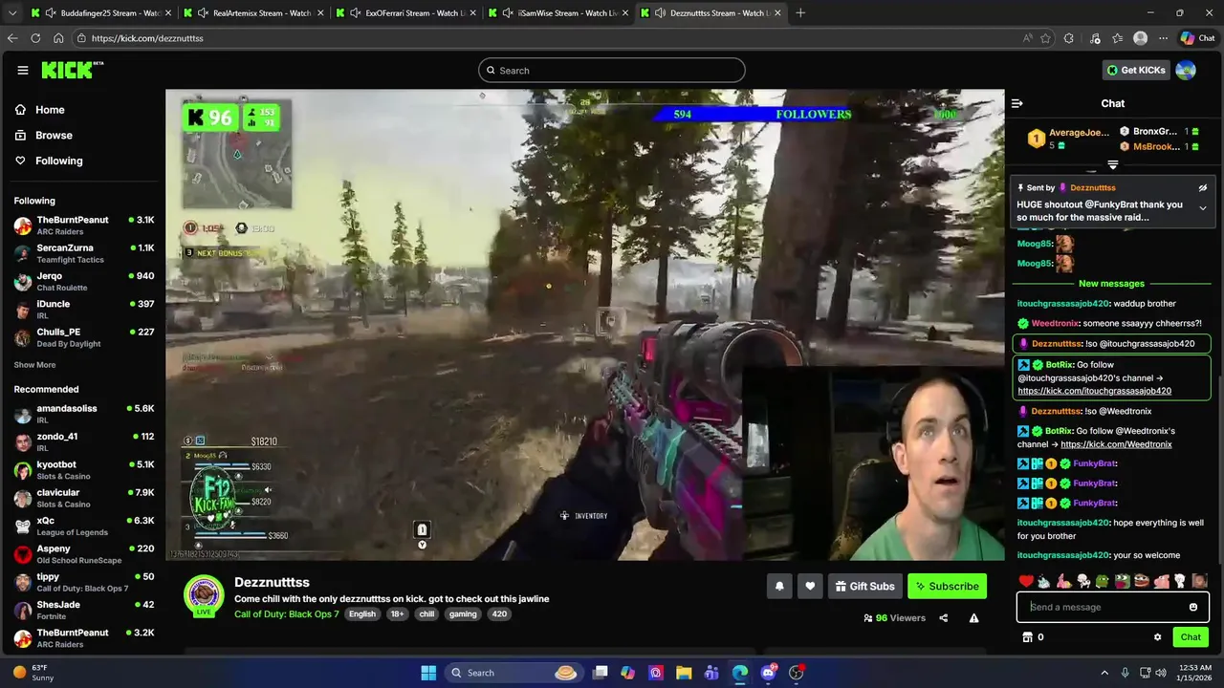Open File Explorer from taskbar

pos(684,673)
